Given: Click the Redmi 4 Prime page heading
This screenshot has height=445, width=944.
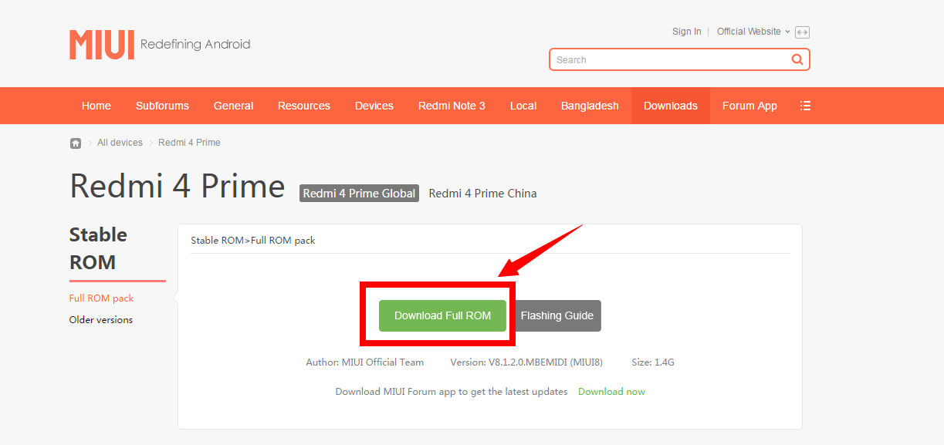Looking at the screenshot, I should click(178, 186).
